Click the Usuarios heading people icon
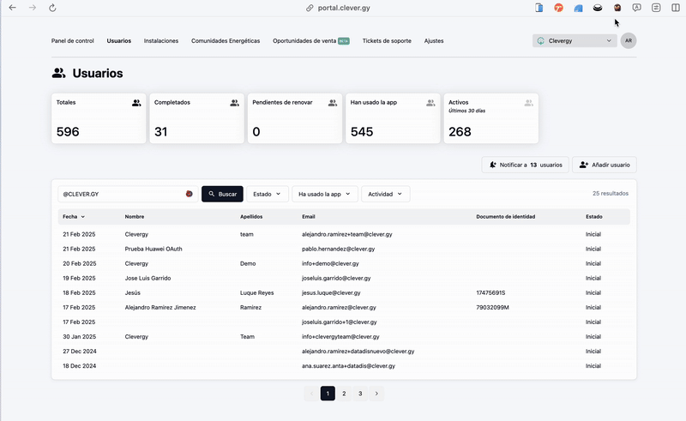Image resolution: width=686 pixels, height=421 pixels. coord(58,73)
